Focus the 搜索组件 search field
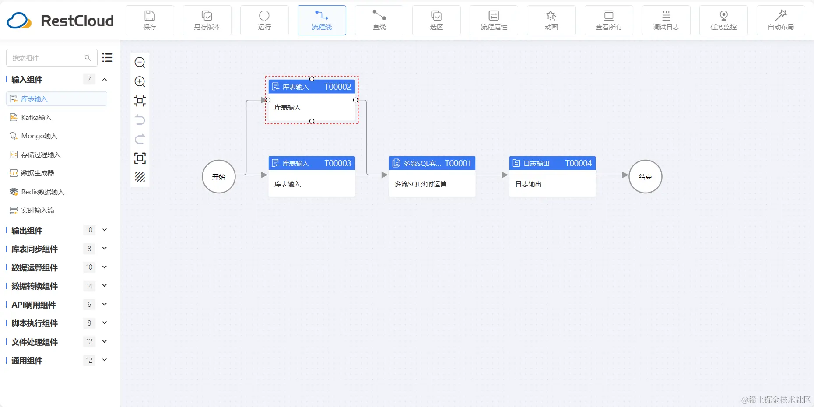The image size is (814, 407). pyautogui.click(x=52, y=58)
